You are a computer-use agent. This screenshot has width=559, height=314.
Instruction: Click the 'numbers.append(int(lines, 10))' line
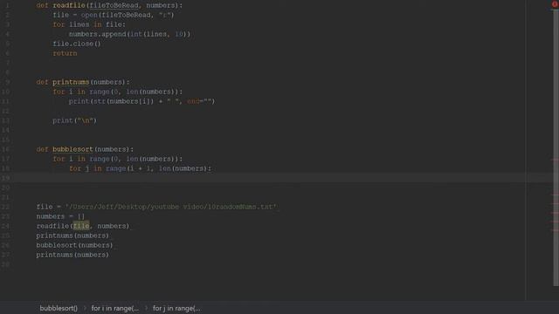click(x=130, y=34)
